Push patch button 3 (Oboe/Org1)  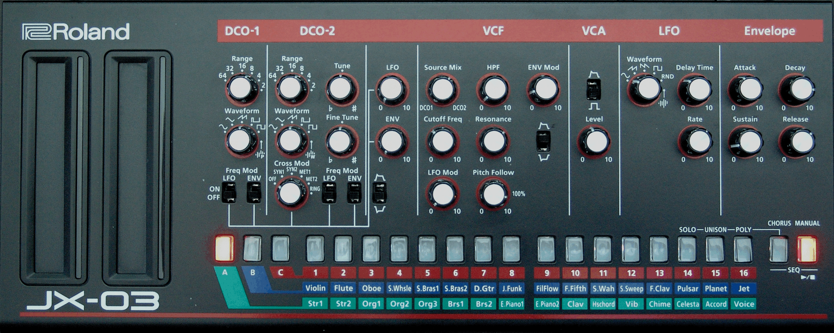tap(371, 249)
